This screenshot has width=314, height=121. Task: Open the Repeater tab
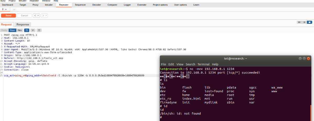[64, 5]
